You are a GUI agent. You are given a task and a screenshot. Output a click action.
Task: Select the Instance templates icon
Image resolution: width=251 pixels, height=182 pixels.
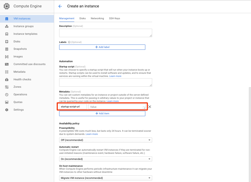(x=7, y=34)
